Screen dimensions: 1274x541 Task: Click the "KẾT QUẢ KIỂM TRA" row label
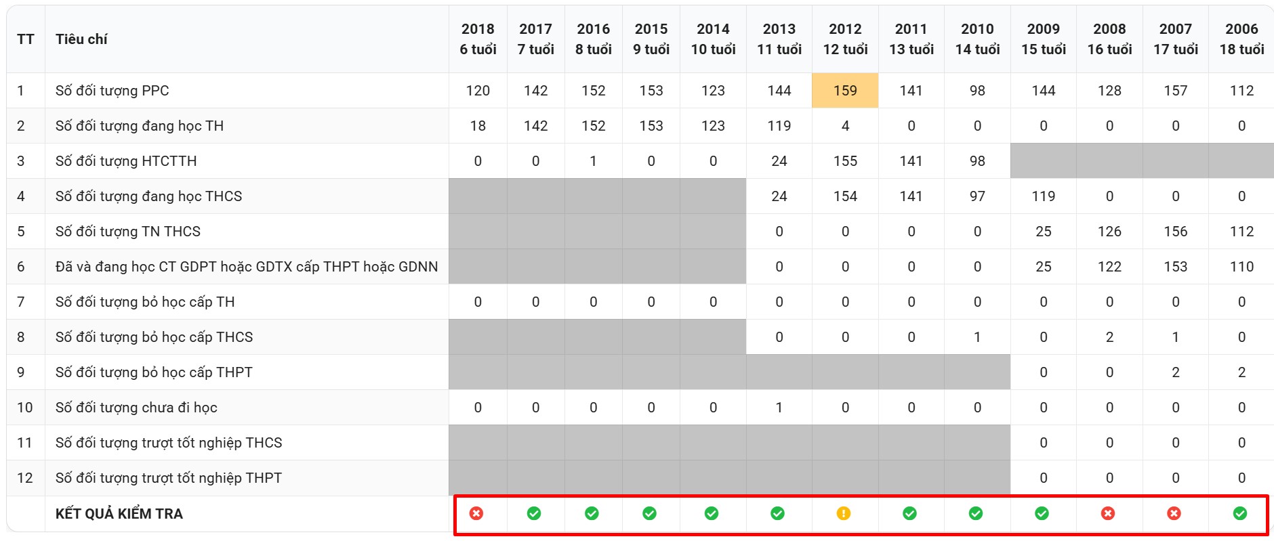(x=119, y=514)
